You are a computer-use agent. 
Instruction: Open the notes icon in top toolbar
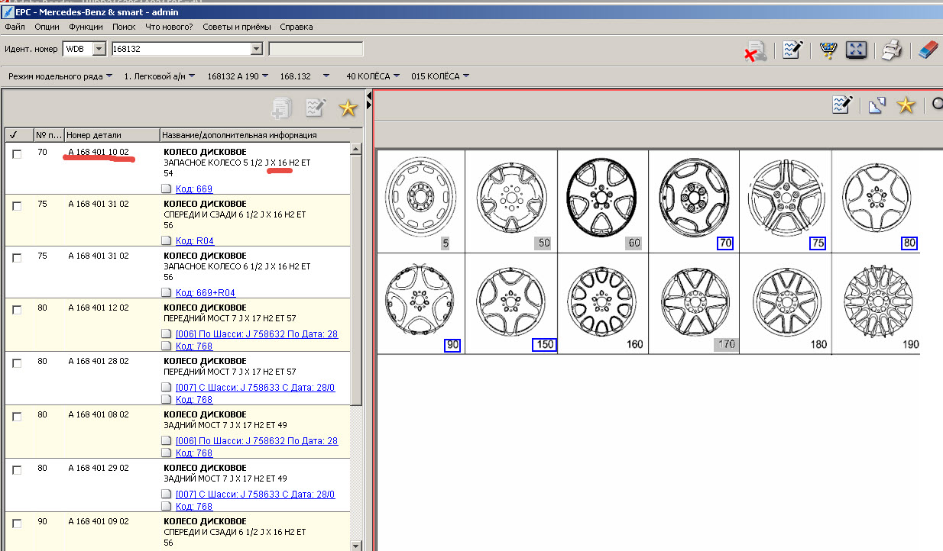[x=792, y=50]
